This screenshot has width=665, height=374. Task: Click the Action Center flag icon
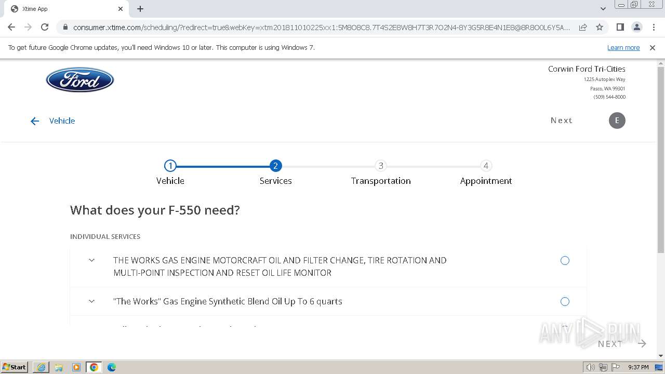pyautogui.click(x=615, y=367)
